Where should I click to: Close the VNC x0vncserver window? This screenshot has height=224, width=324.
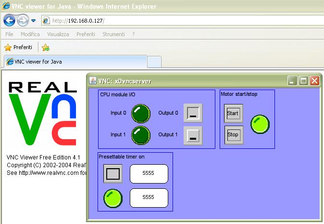coord(314,80)
